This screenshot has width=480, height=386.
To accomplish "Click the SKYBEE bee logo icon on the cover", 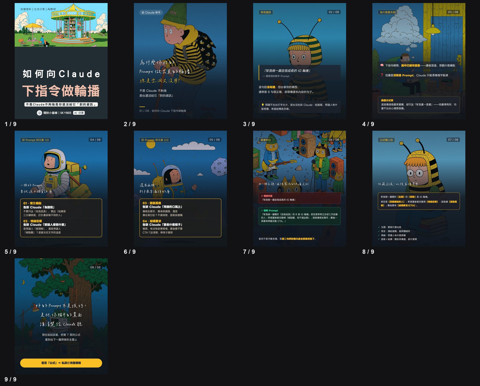I will point(39,113).
